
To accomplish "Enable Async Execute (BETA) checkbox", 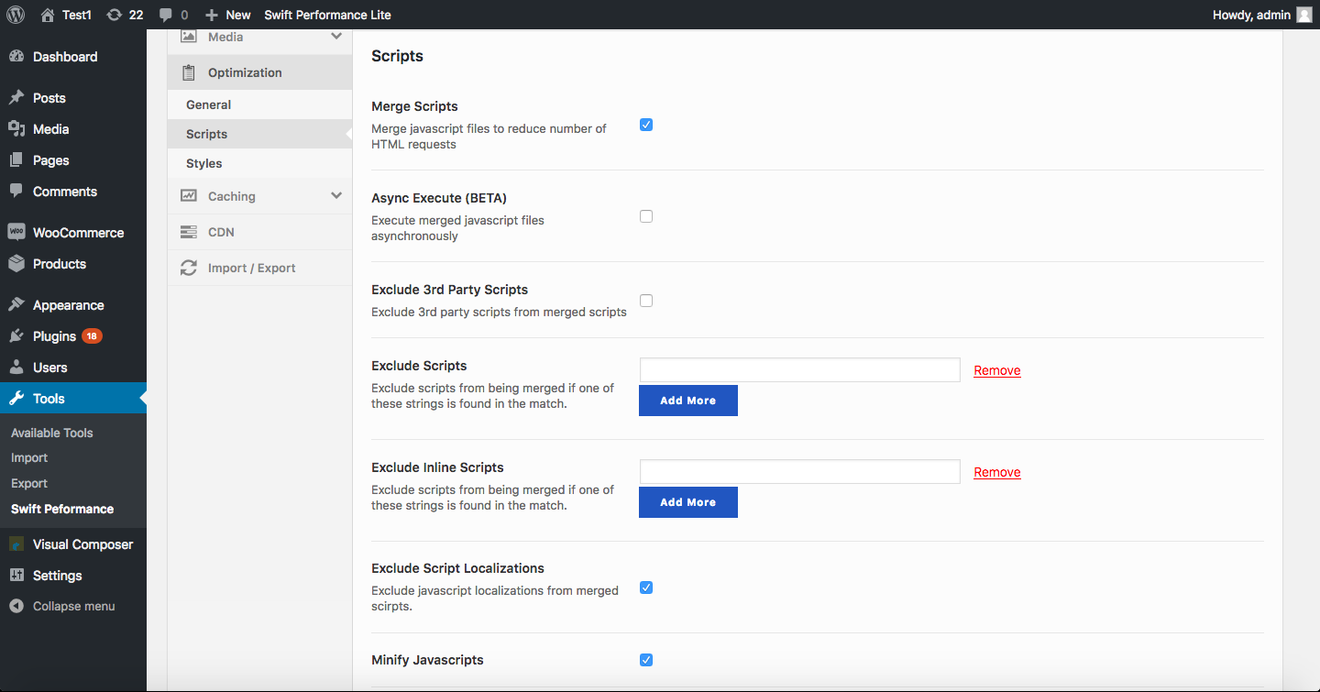I will [x=646, y=216].
